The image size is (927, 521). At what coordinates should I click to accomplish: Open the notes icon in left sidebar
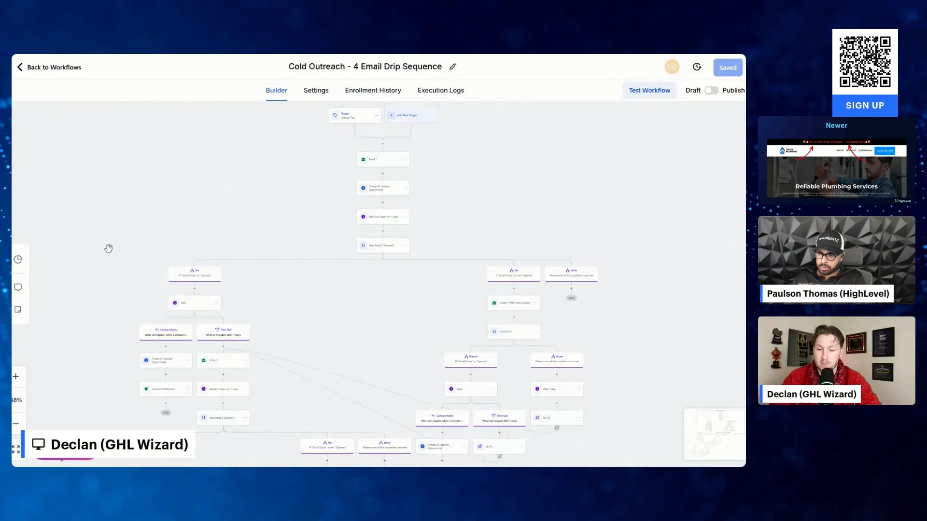18,309
